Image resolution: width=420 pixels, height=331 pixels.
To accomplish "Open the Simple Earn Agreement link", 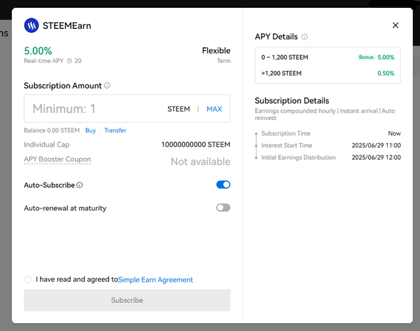I will tap(156, 280).
